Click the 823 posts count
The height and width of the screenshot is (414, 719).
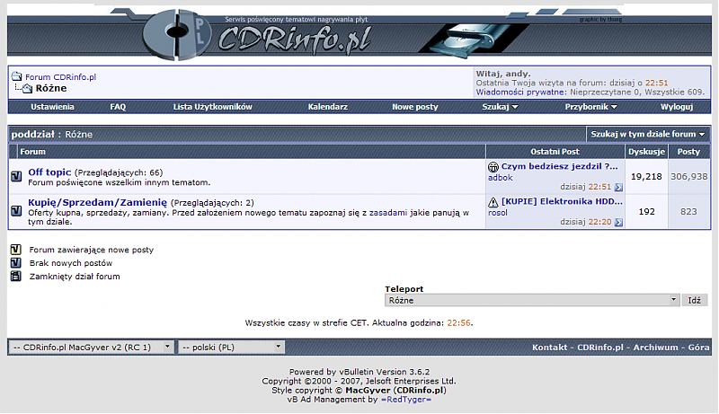[x=688, y=212]
